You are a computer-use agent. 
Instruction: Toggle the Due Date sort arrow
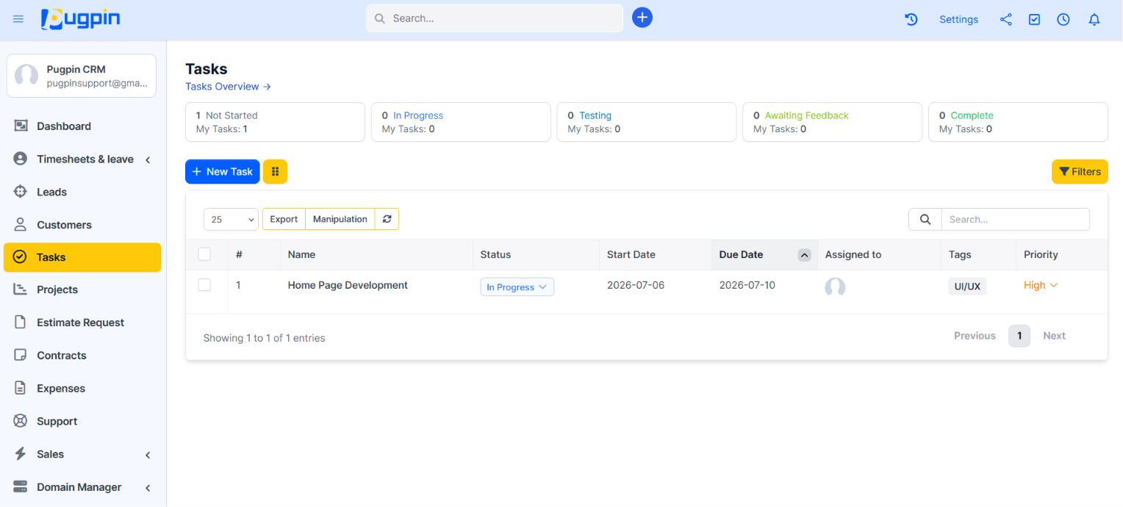pyautogui.click(x=804, y=255)
